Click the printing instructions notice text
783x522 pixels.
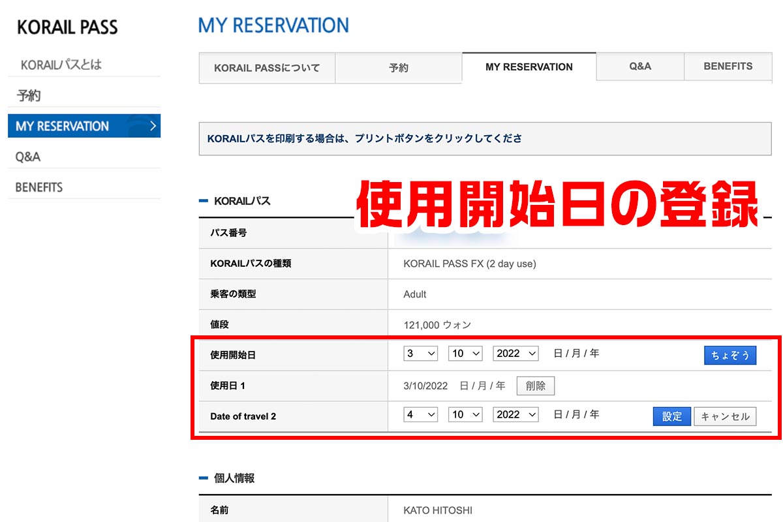pos(364,138)
